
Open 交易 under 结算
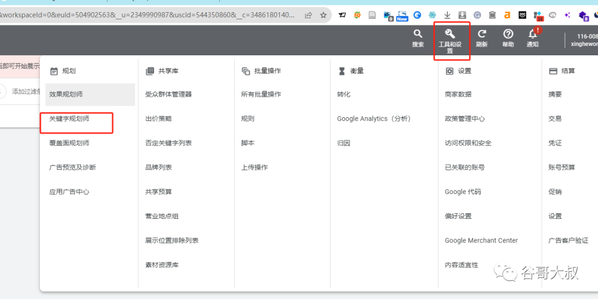click(555, 118)
